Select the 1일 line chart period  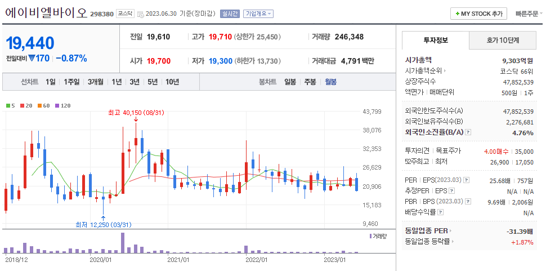click(50, 82)
